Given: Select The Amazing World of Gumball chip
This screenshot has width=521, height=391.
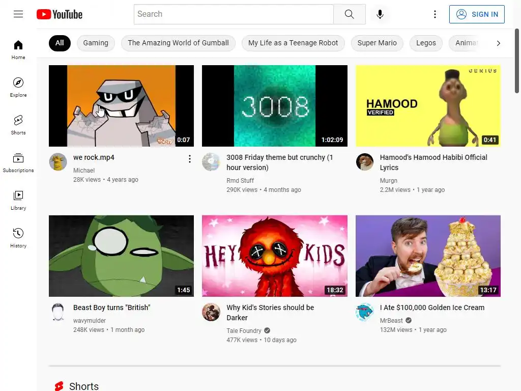Looking at the screenshot, I should pos(178,43).
